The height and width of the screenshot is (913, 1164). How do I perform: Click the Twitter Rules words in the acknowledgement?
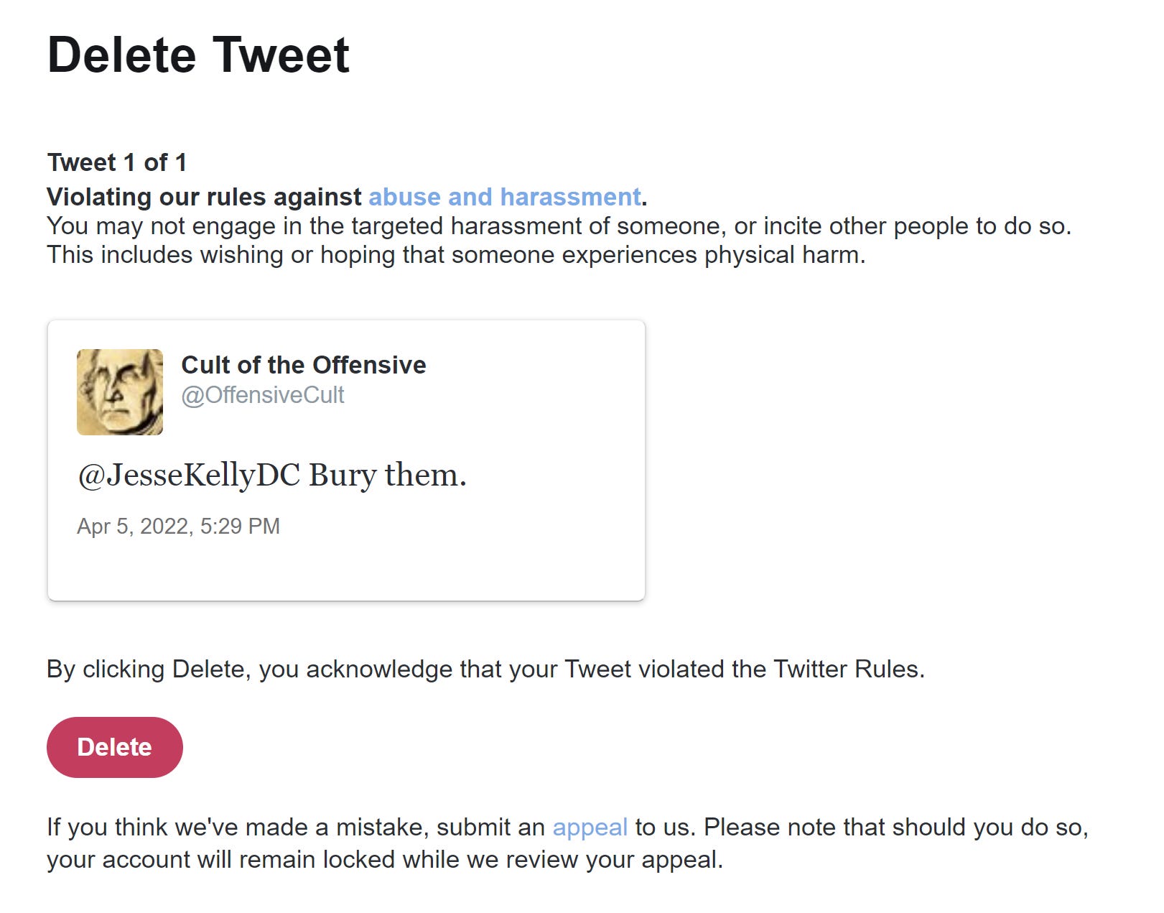tap(849, 669)
